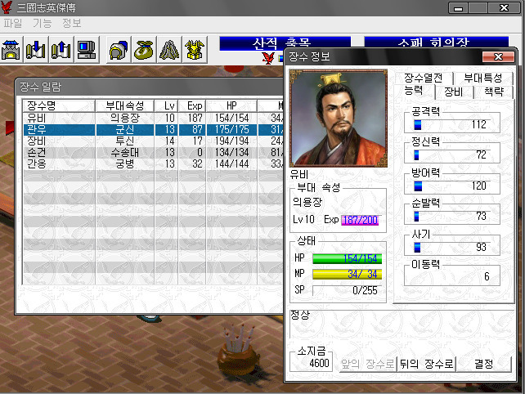This screenshot has width=525, height=394.
Task: Click the 부대속성 column header
Action: (125, 105)
